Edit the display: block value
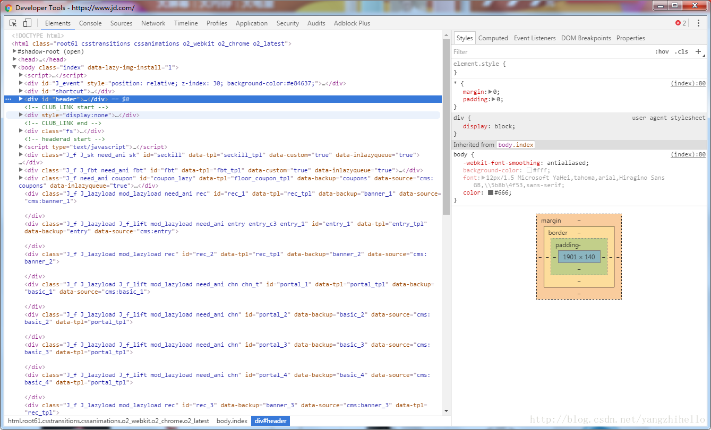Viewport: 711px width, 430px height. click(x=504, y=126)
